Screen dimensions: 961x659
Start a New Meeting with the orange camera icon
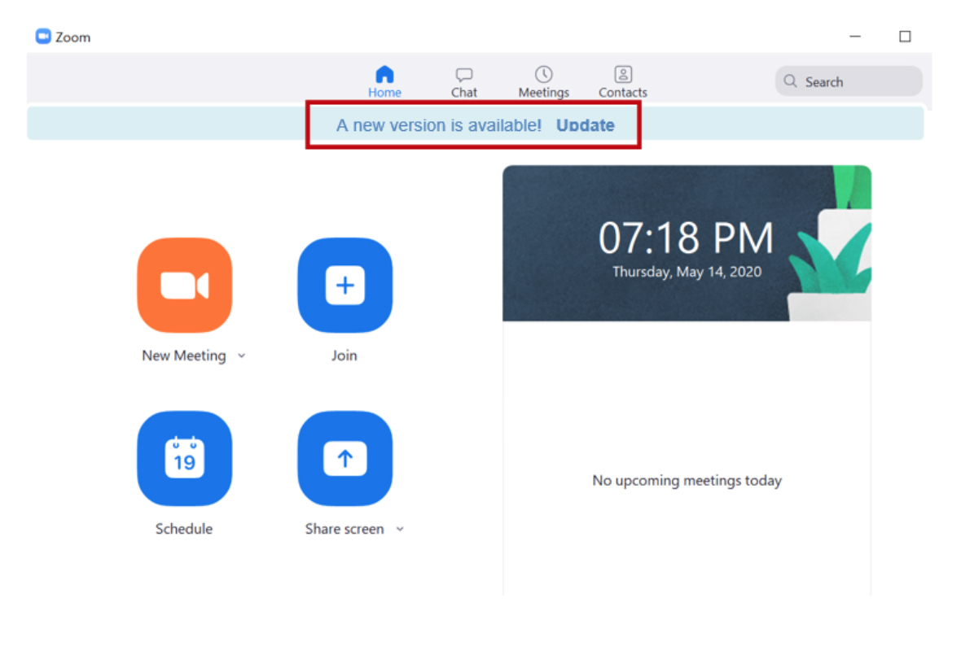pyautogui.click(x=184, y=286)
